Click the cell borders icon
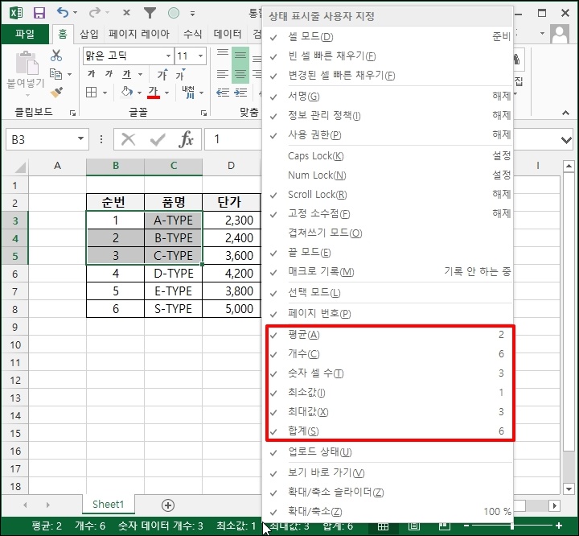The width and height of the screenshot is (579, 536). point(91,92)
